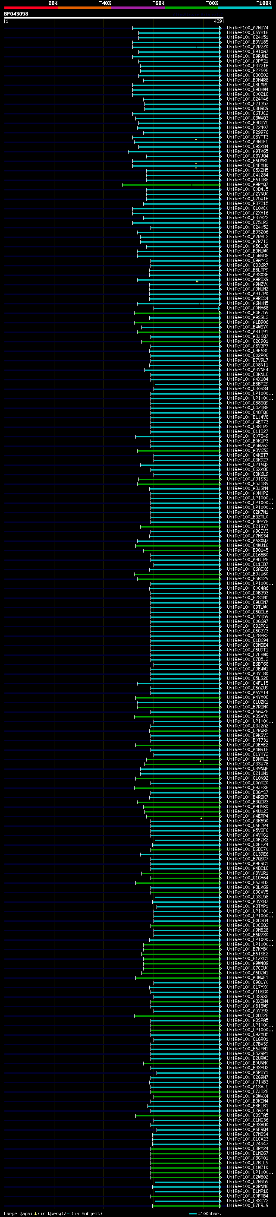
Task: Click the cyan alignment bar for UniRef100_A7NUV4
Action: pos(177,28)
